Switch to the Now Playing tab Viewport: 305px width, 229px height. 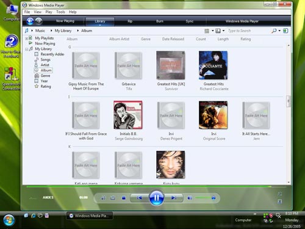pos(65,21)
